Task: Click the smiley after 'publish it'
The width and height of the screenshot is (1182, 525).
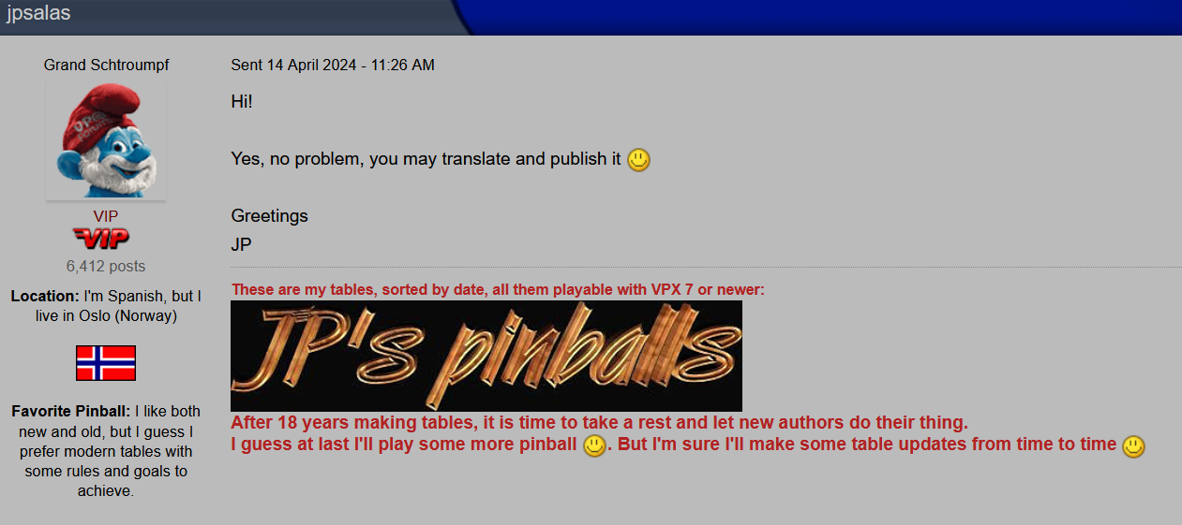Action: [638, 160]
